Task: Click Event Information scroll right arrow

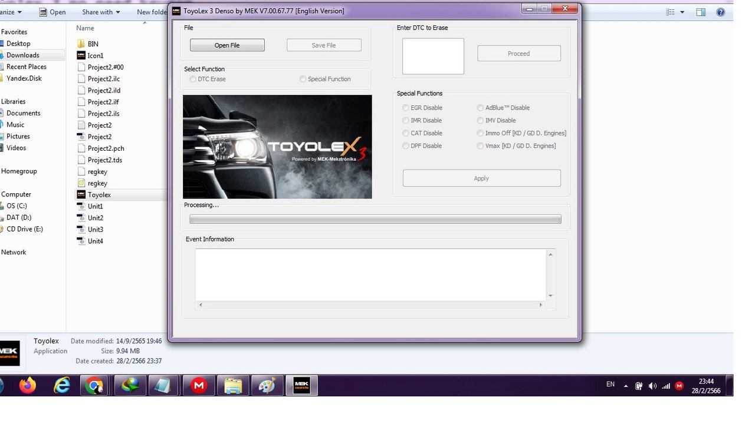Action: [x=541, y=305]
